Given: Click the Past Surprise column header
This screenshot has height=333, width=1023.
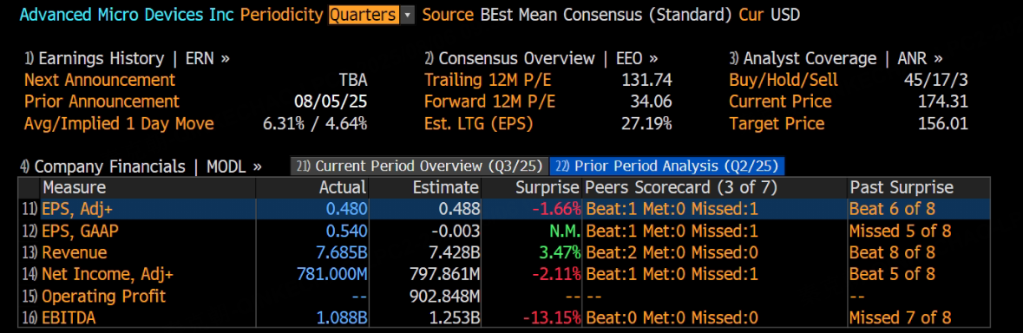Looking at the screenshot, I should tap(901, 187).
